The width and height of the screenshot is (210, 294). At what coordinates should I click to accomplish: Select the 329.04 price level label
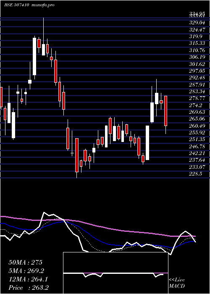(197, 23)
